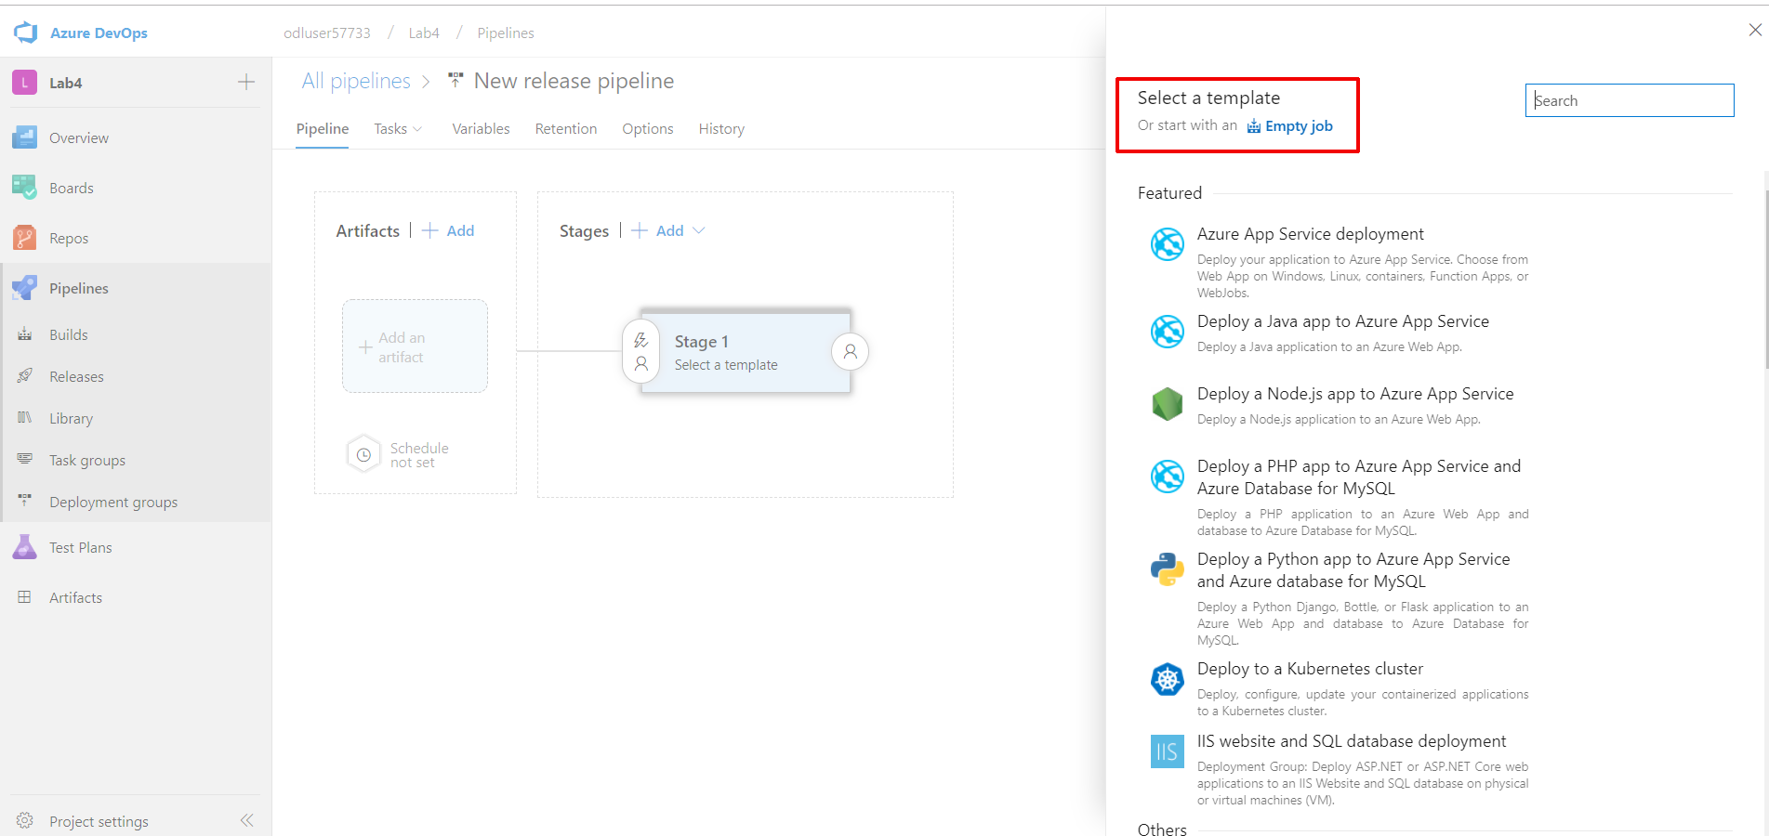Click the Test Plans flask icon
Viewport: 1769px width, 836px height.
pos(25,547)
